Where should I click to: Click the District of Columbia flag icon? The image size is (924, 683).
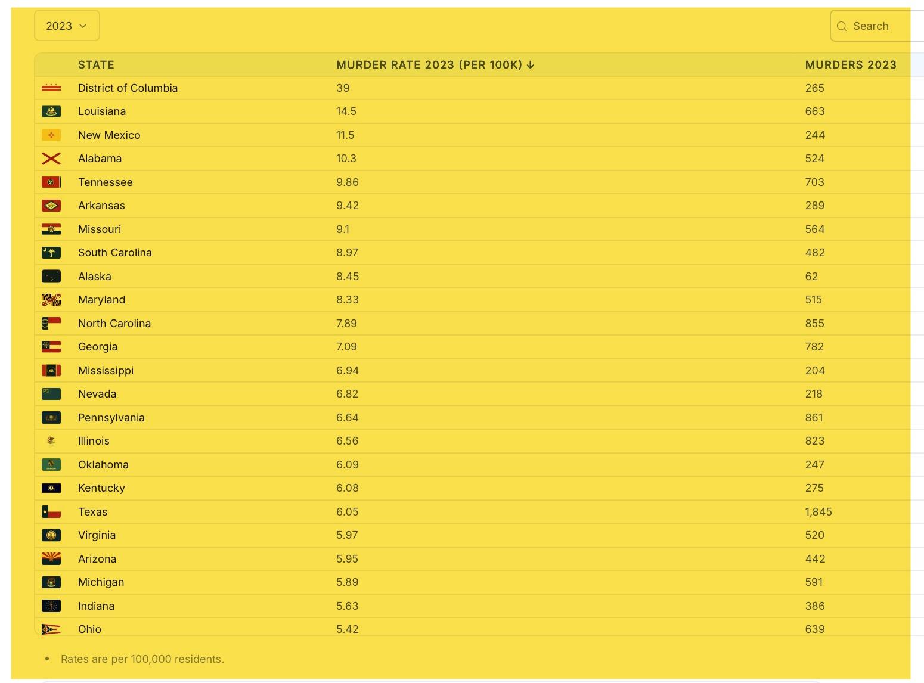[x=51, y=88]
